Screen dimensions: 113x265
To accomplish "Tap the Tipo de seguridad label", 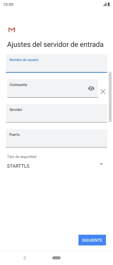I will [22, 157].
